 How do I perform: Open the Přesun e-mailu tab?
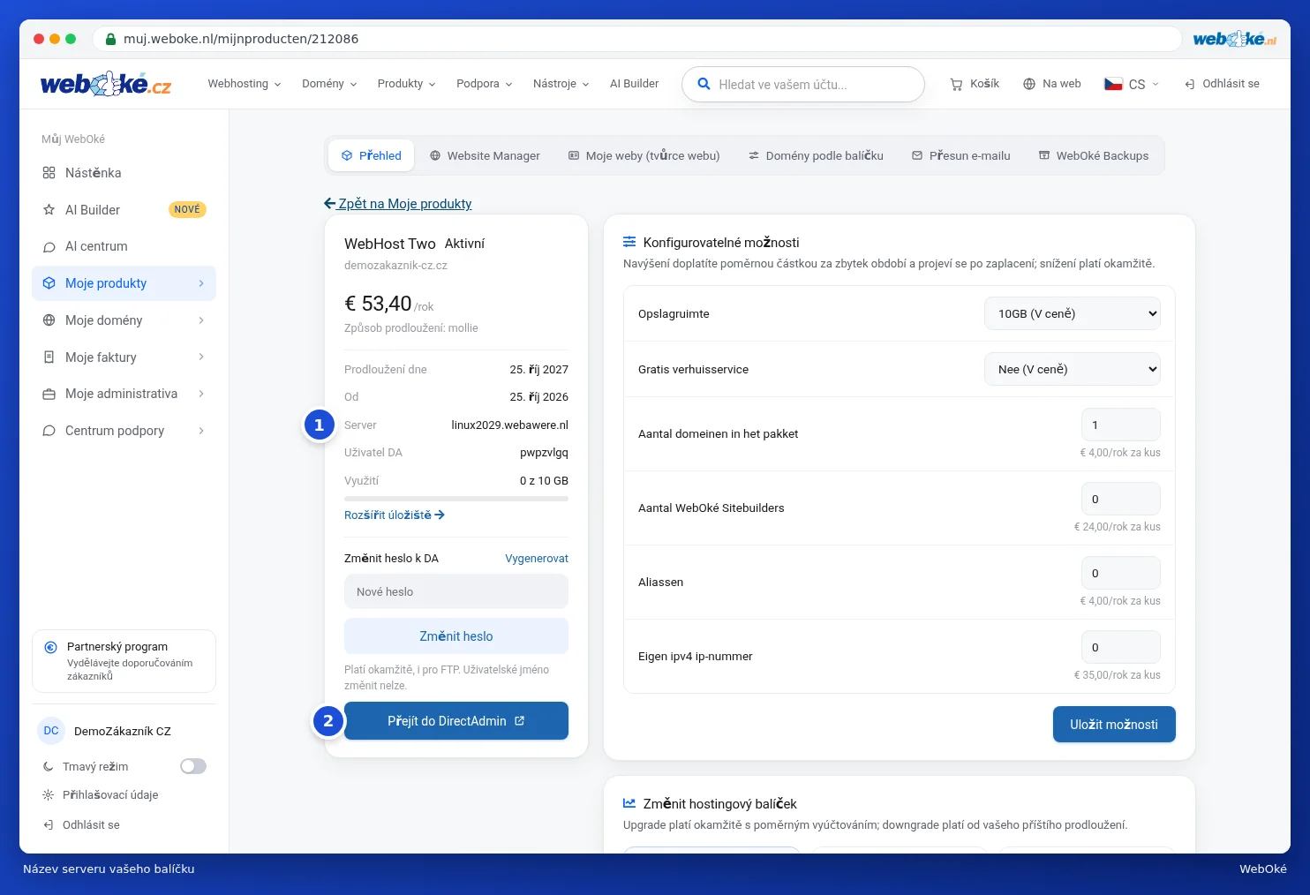(961, 155)
